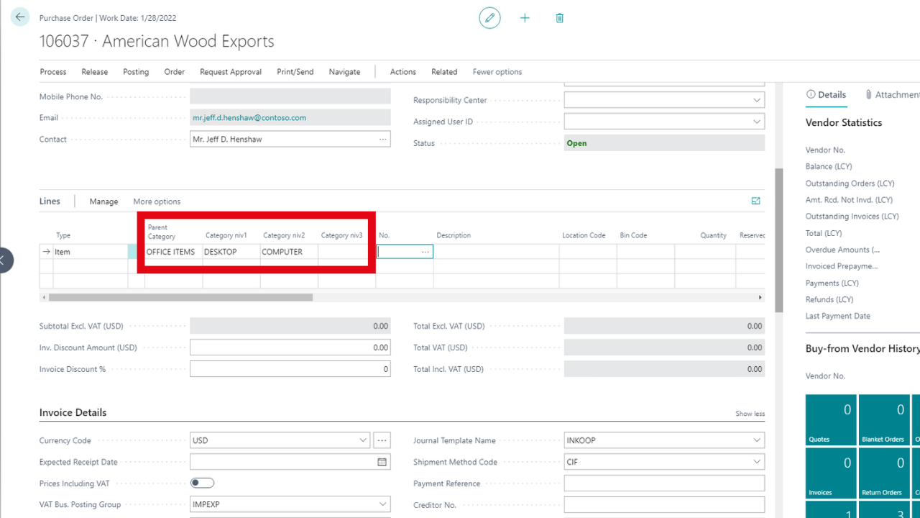920x518 pixels.
Task: Click Invoice Discount % input field
Action: pos(290,369)
